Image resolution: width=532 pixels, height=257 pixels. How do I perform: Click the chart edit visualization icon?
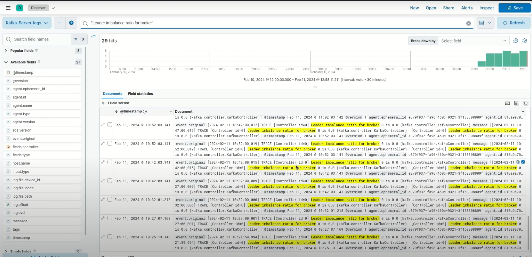[516, 41]
